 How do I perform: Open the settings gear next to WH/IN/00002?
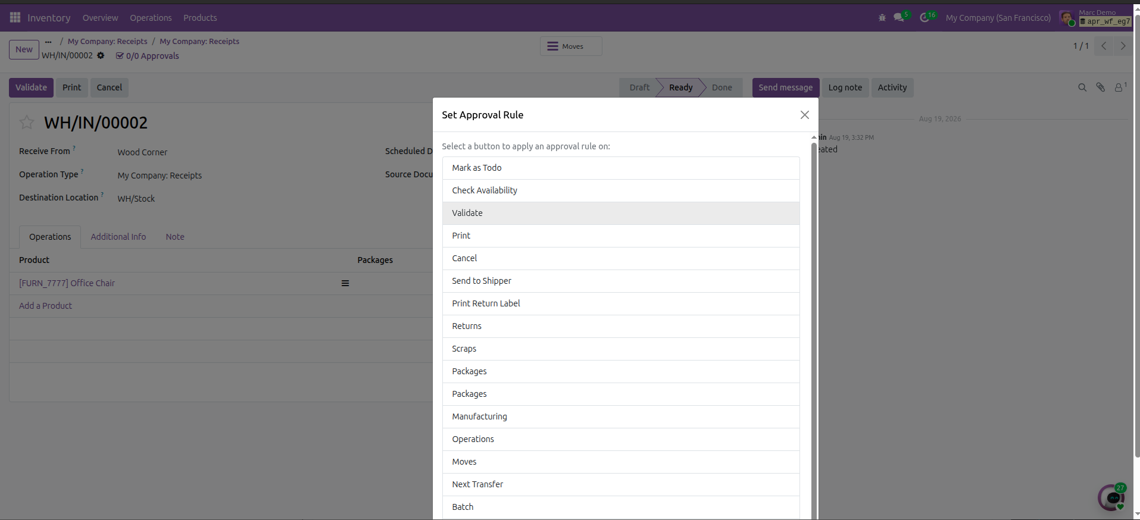(x=101, y=55)
